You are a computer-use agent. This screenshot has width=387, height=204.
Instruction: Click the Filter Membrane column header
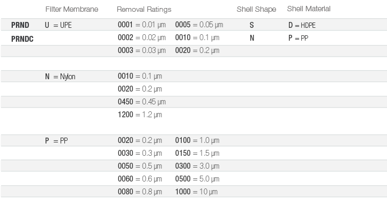pyautogui.click(x=72, y=10)
